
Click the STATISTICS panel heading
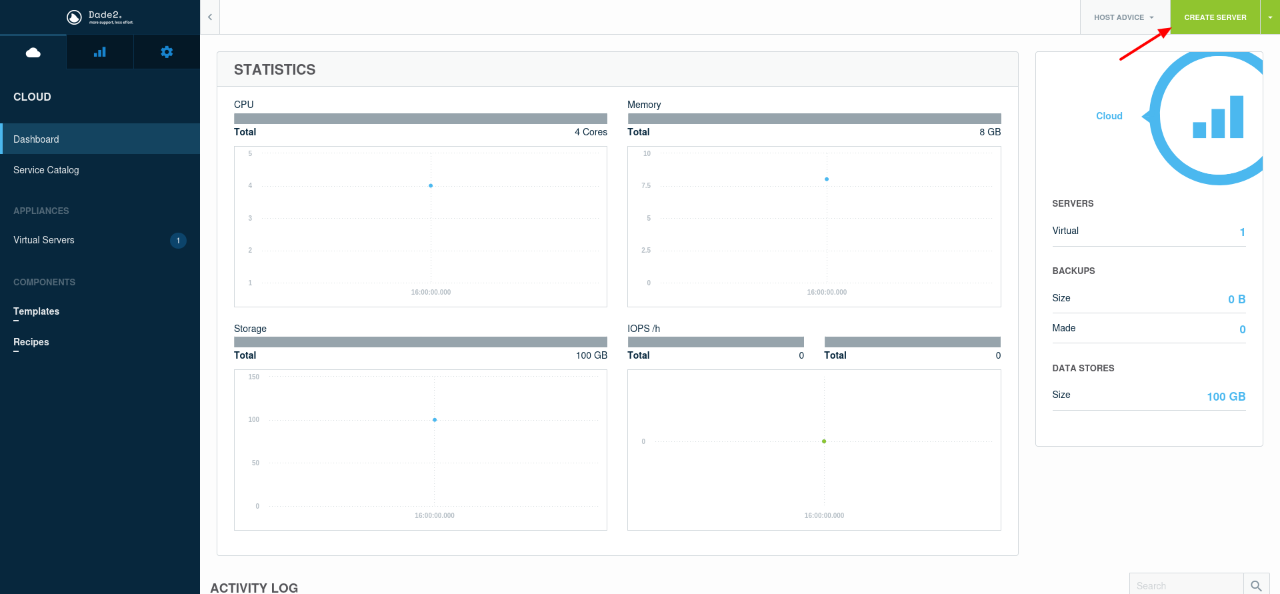coord(275,69)
